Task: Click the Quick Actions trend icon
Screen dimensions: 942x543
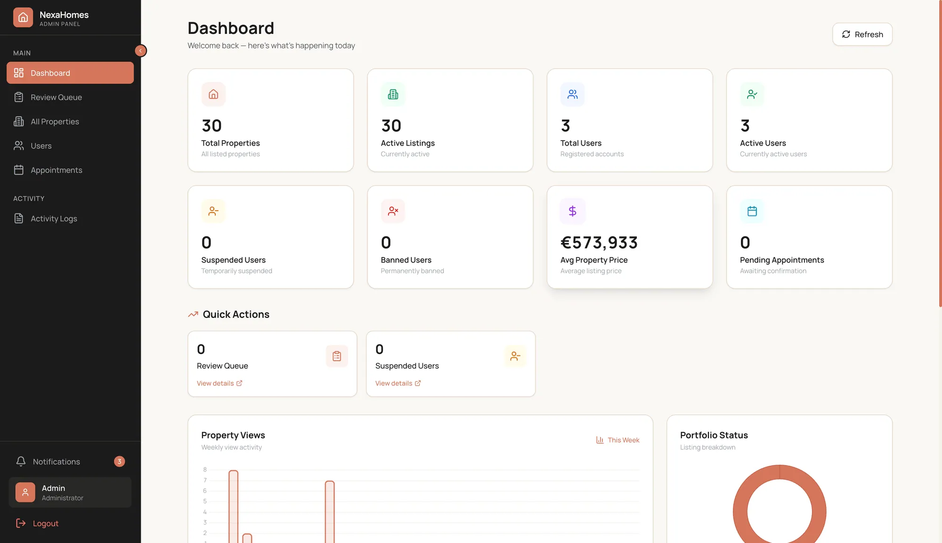Action: pos(193,314)
